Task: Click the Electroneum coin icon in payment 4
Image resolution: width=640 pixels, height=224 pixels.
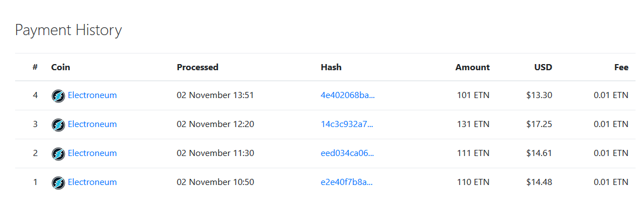Action: 58,96
